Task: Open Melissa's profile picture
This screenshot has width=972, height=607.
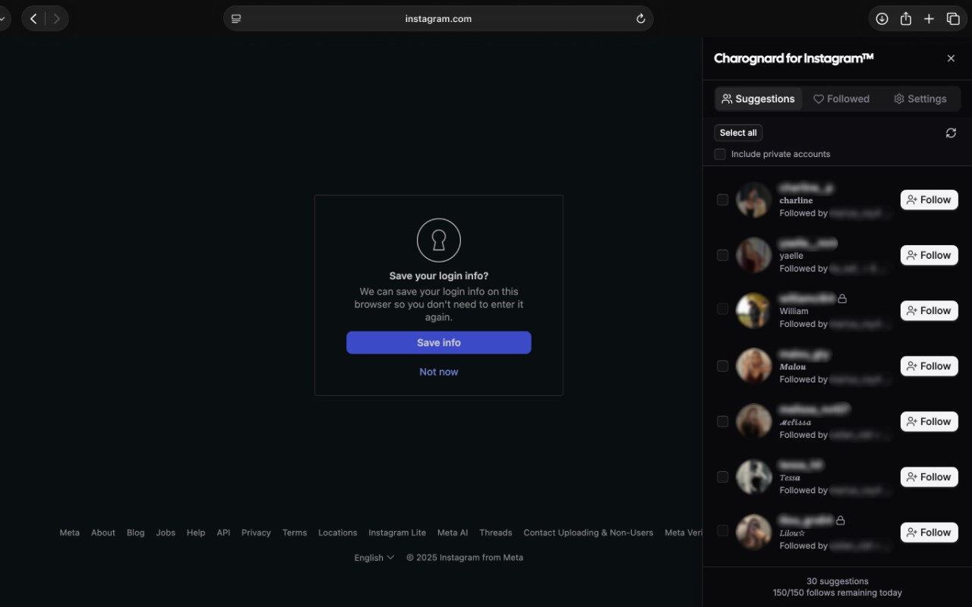Action: tap(754, 421)
